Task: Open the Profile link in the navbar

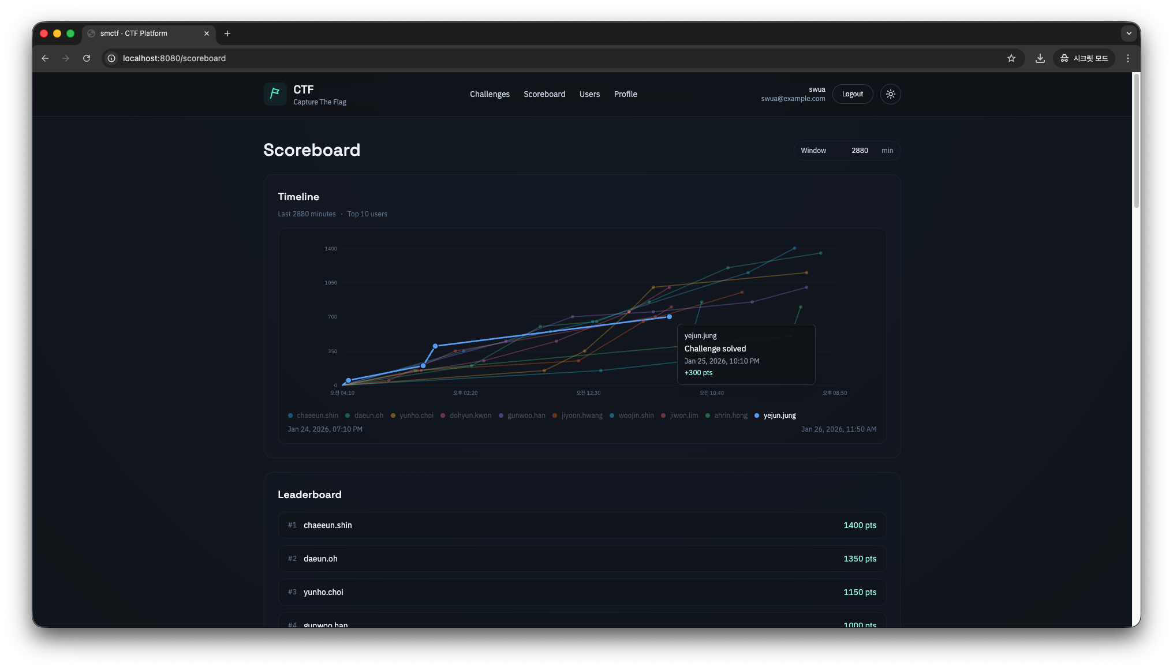Action: coord(625,94)
